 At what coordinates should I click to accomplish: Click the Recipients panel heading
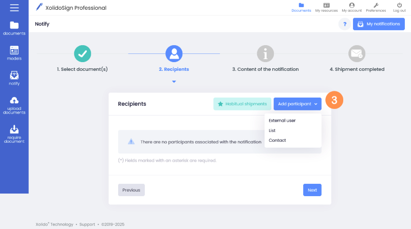[132, 104]
